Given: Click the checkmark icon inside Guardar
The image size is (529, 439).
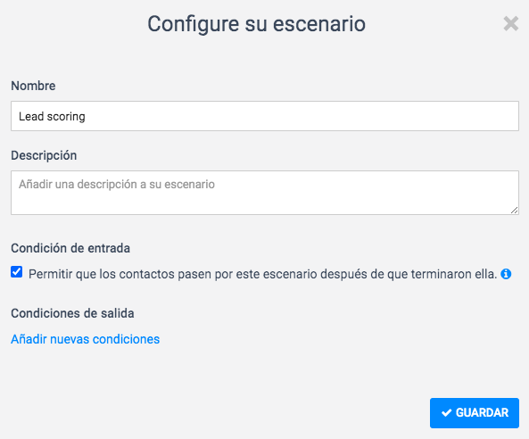Looking at the screenshot, I should 446,413.
